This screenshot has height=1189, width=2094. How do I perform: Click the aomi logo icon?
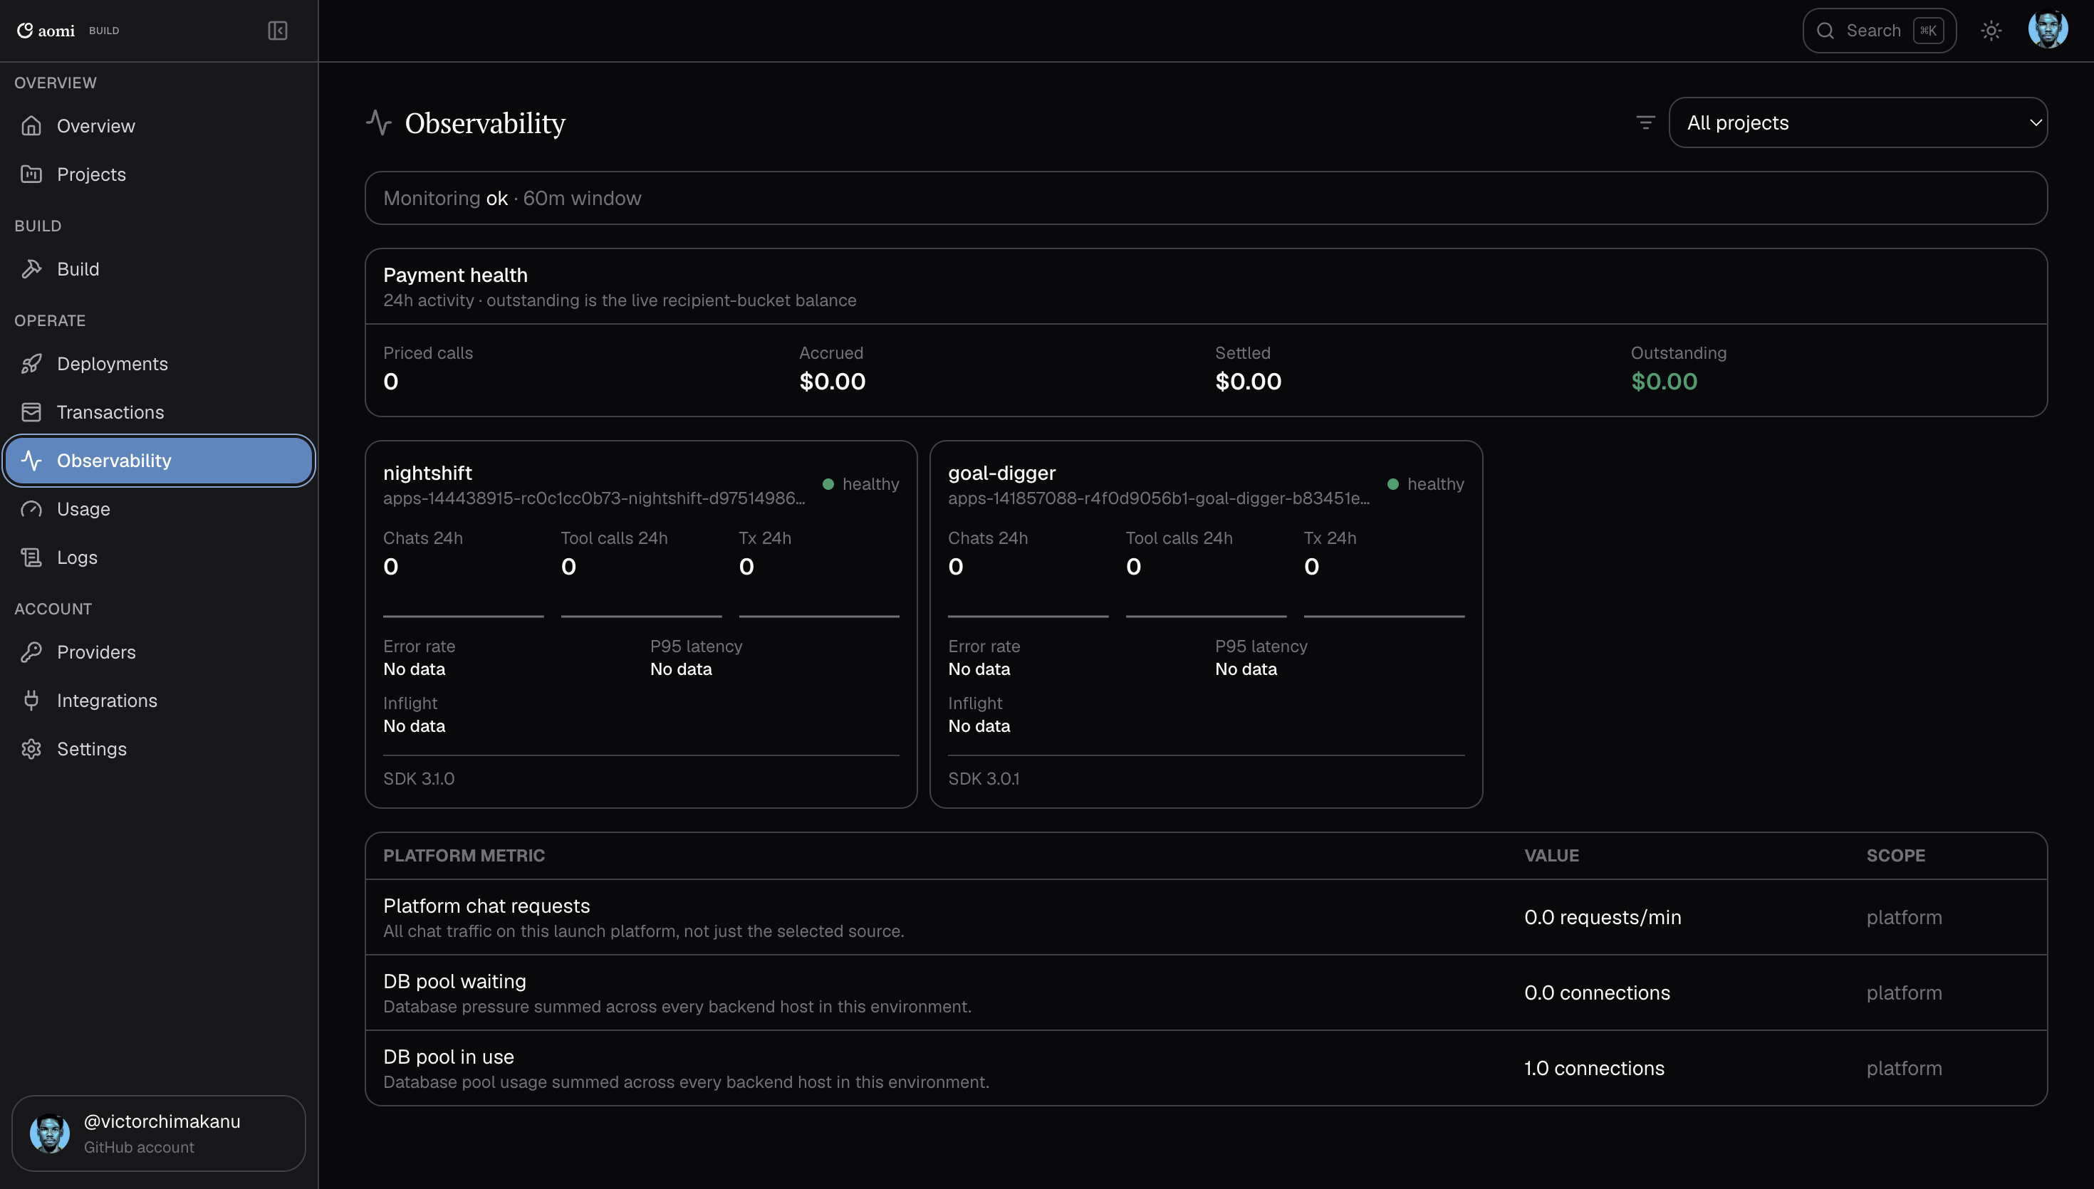pyautogui.click(x=26, y=30)
